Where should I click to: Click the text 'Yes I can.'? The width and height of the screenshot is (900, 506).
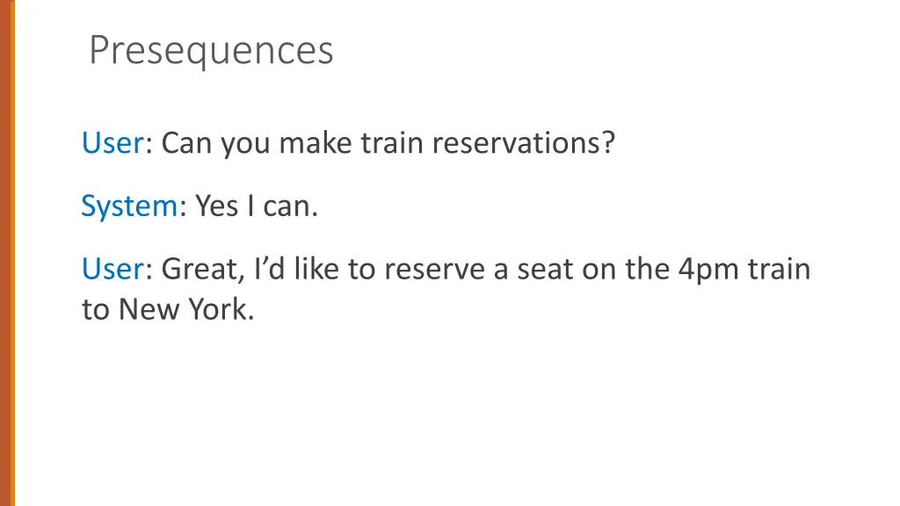pos(256,206)
